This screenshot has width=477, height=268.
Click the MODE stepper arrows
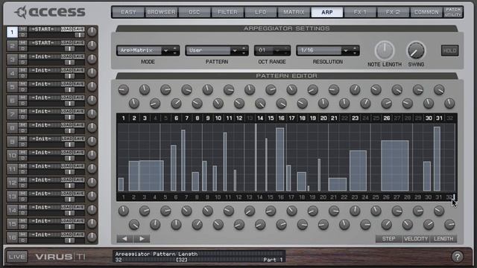tap(174, 51)
